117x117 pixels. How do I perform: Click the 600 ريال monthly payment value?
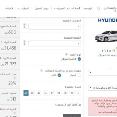pyautogui.click(x=10, y=32)
